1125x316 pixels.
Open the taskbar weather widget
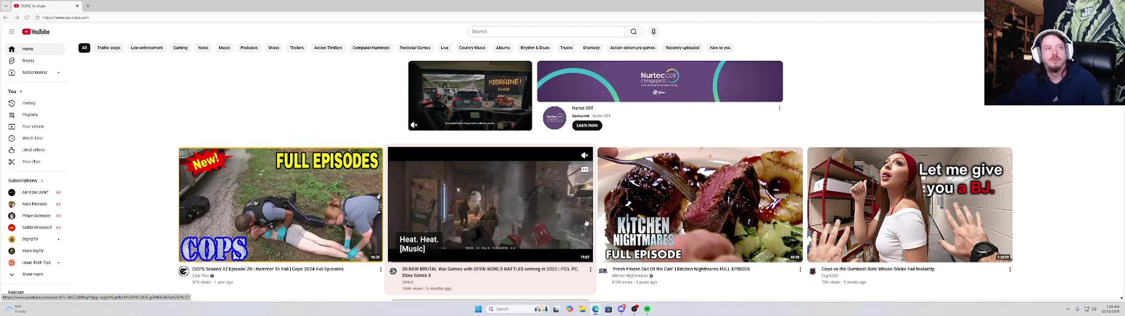coord(16,309)
